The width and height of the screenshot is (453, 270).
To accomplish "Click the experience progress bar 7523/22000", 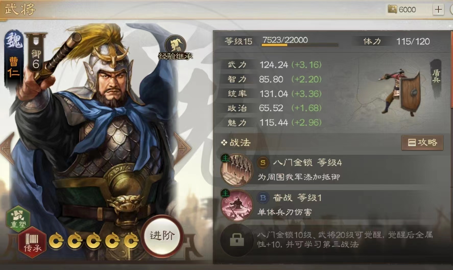I will pos(300,45).
